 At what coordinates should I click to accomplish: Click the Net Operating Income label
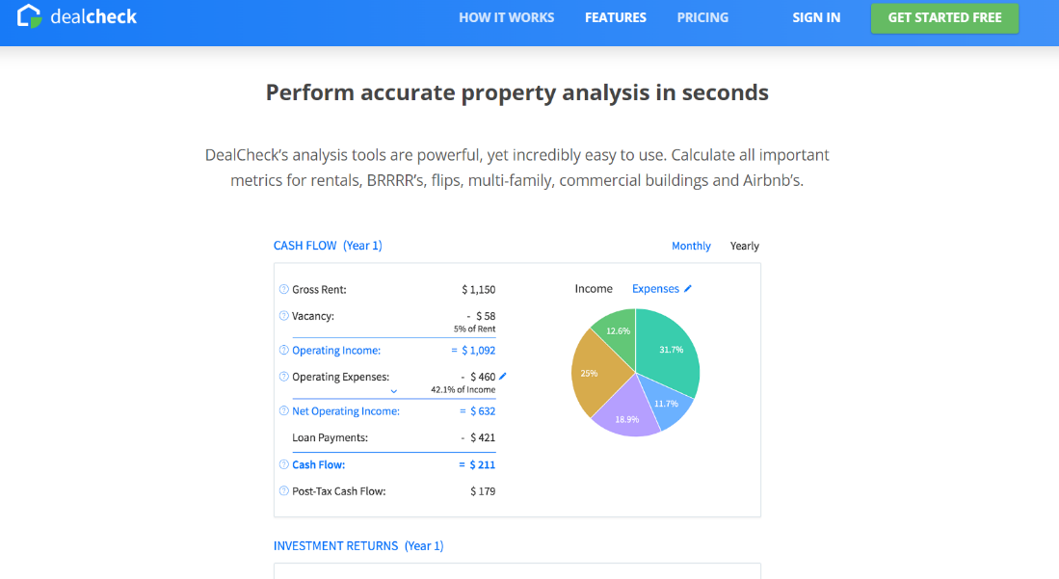[345, 410]
